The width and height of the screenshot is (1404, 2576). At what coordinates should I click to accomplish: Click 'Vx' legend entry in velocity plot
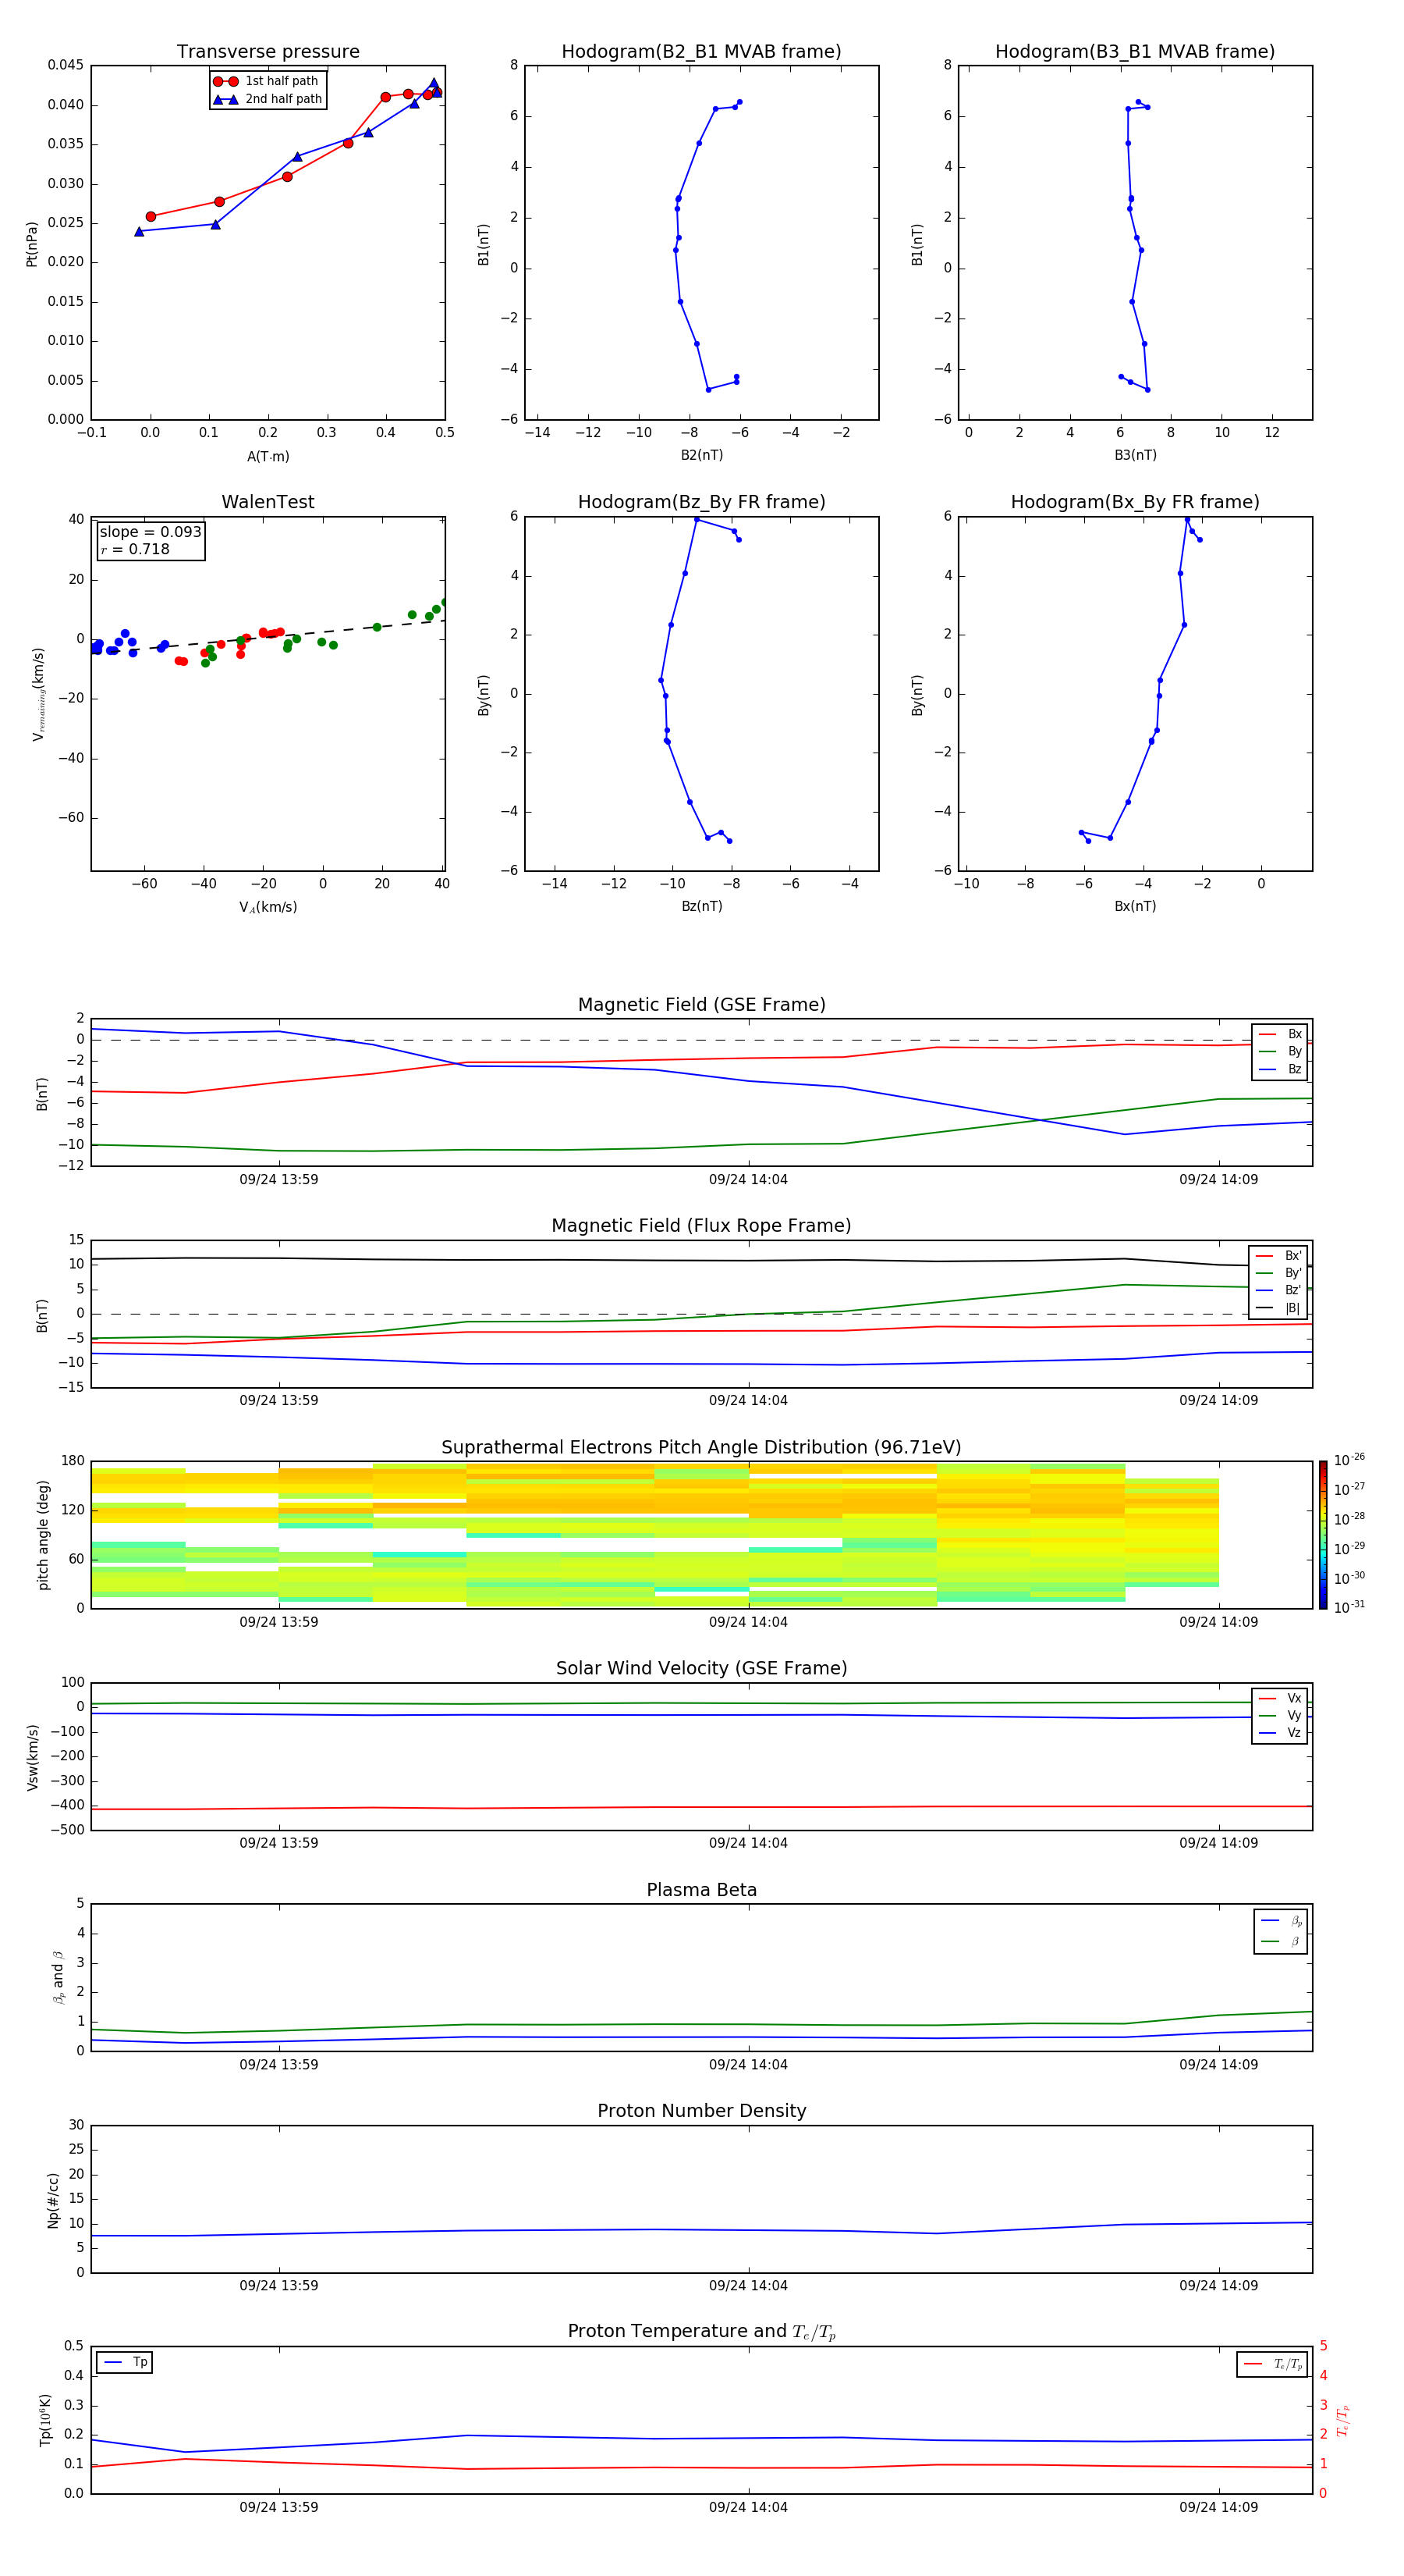point(1280,1699)
